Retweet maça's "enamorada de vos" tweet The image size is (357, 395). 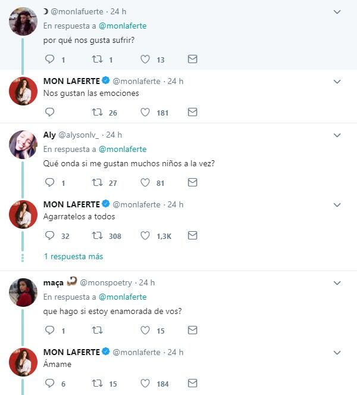(x=97, y=330)
